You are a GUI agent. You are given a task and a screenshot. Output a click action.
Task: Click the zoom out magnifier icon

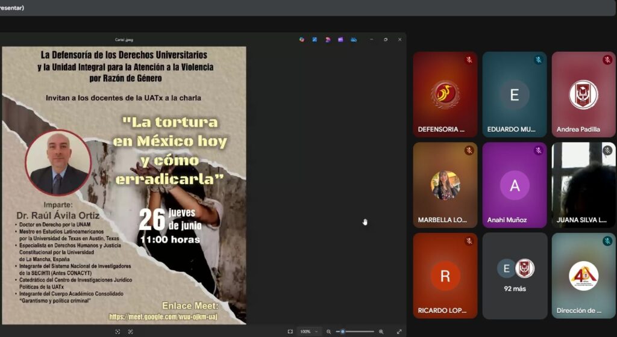click(329, 332)
